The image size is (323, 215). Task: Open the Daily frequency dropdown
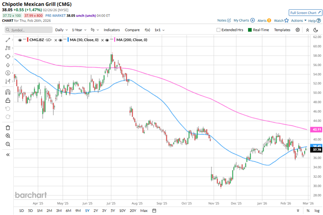61,30
